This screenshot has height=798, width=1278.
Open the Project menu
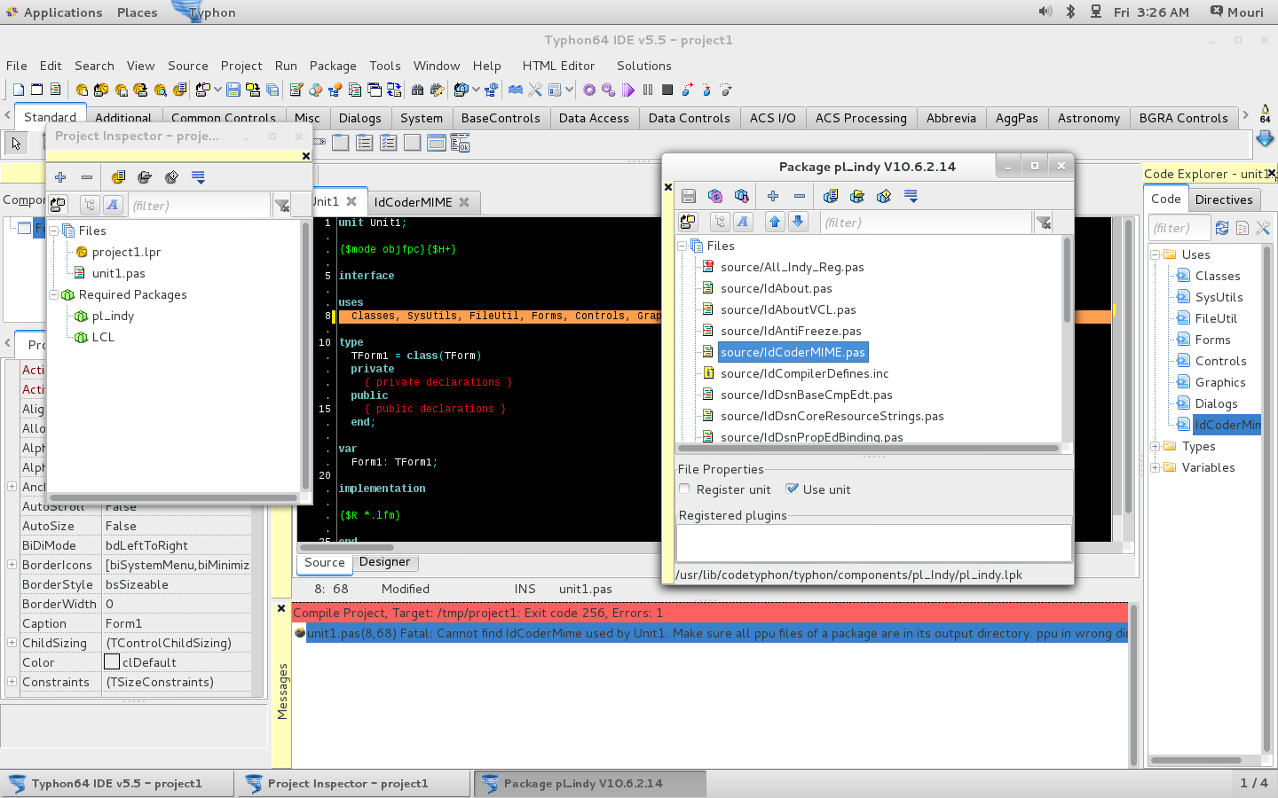(241, 66)
